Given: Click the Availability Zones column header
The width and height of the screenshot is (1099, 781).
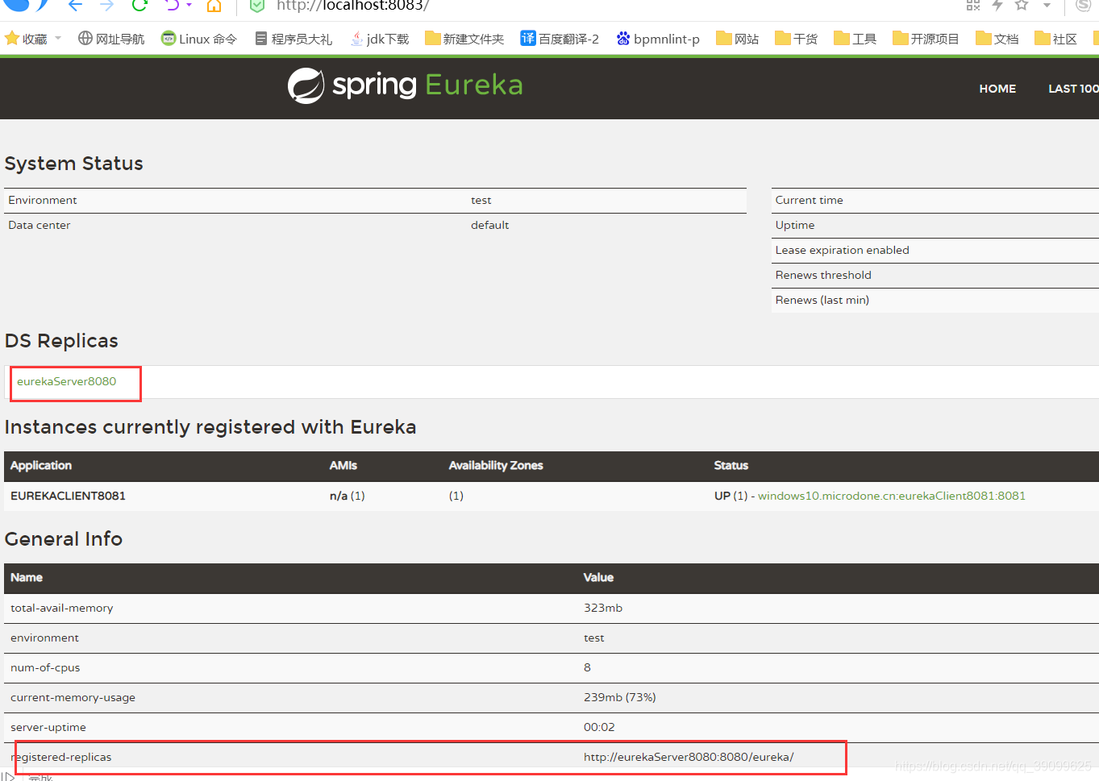Looking at the screenshot, I should pyautogui.click(x=496, y=465).
